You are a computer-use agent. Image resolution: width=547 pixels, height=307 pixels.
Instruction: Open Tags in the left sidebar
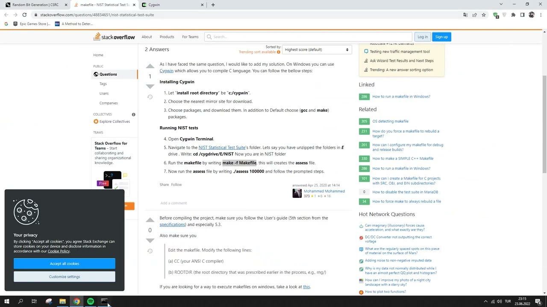pos(103,84)
